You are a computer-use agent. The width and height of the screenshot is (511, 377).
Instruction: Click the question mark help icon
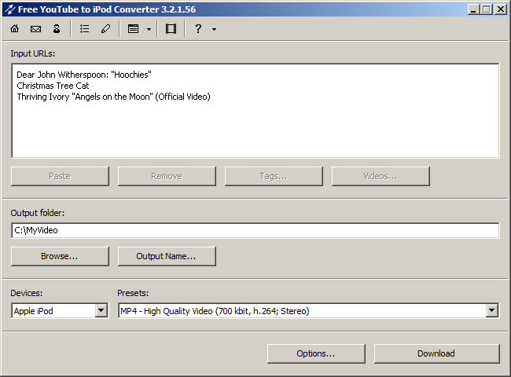pyautogui.click(x=198, y=29)
